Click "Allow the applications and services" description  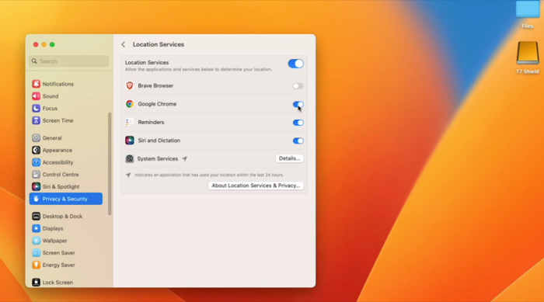point(198,69)
